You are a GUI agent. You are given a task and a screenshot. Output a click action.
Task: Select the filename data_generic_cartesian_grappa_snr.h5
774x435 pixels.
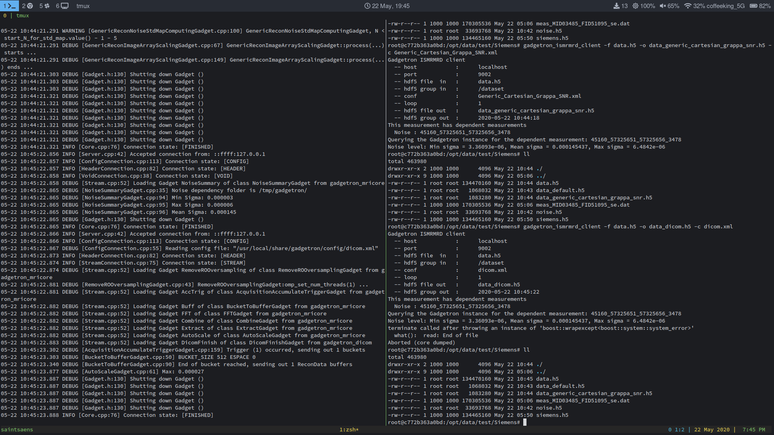(x=594, y=197)
